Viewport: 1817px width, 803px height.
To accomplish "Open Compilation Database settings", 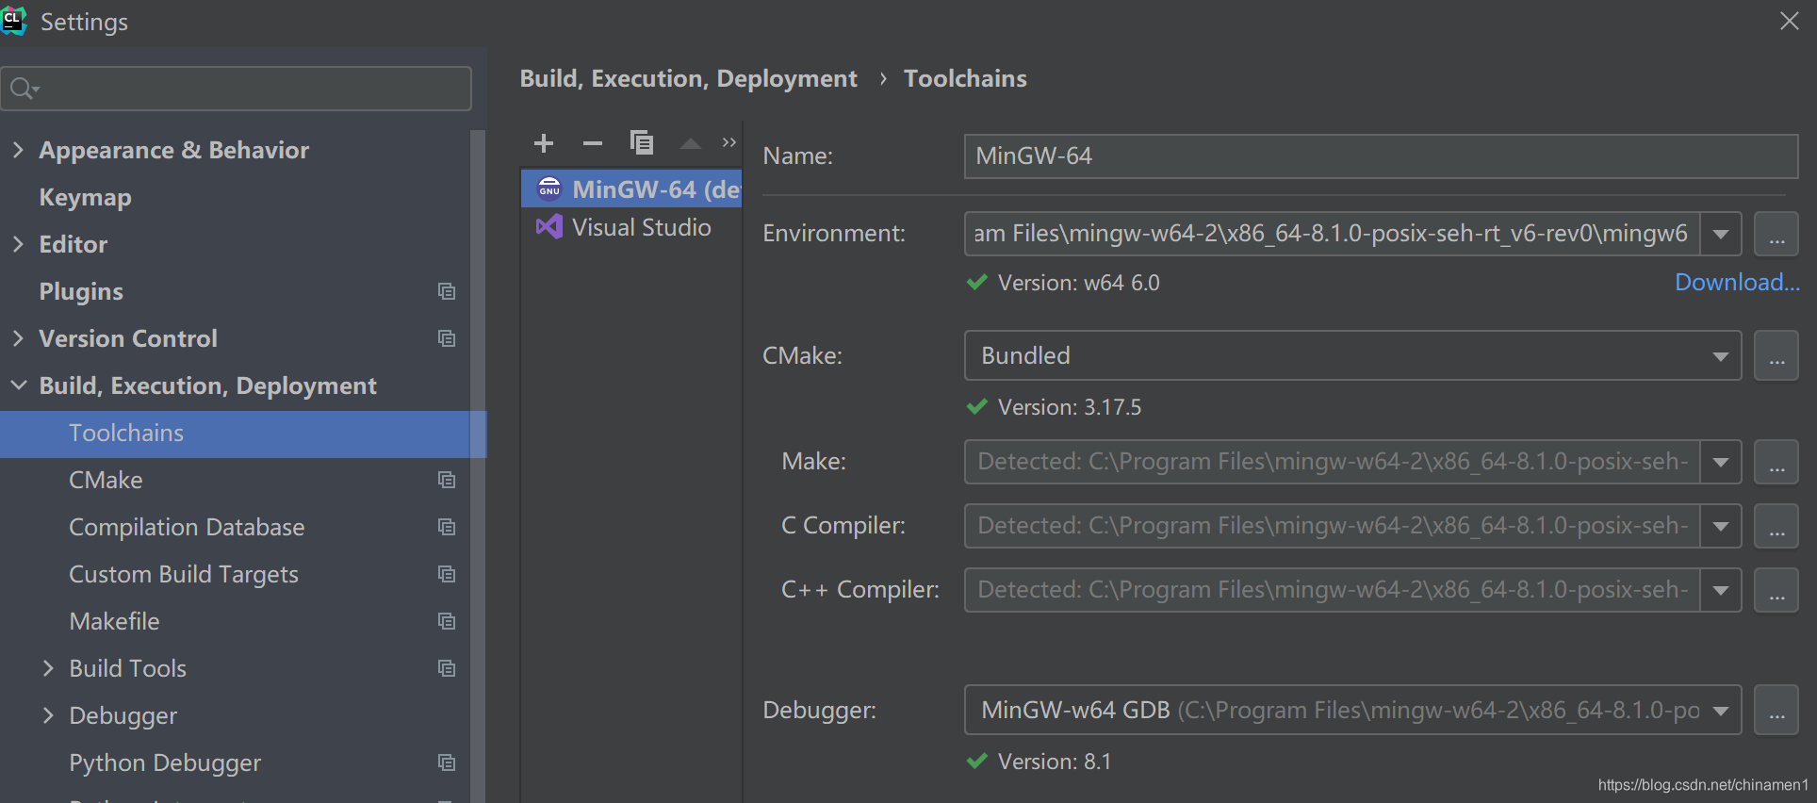I will [187, 527].
